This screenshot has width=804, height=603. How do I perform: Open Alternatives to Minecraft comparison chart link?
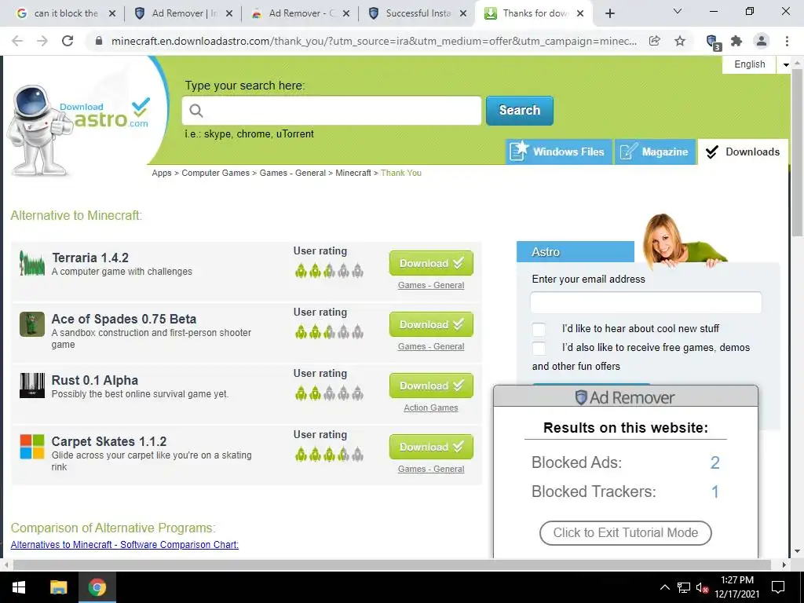[x=125, y=545]
